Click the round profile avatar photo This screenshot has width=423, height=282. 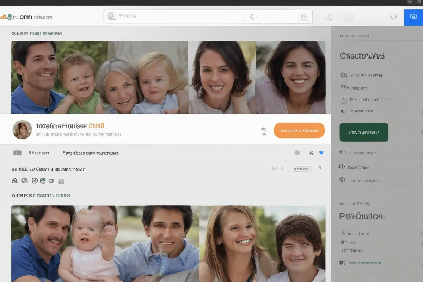click(22, 129)
